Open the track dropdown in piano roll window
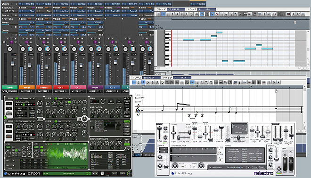This screenshot has height=178, width=311. click(x=207, y=9)
